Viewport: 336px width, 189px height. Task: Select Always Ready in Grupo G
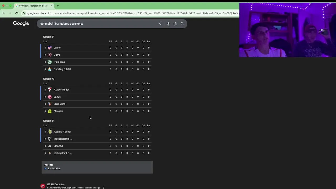(x=62, y=90)
